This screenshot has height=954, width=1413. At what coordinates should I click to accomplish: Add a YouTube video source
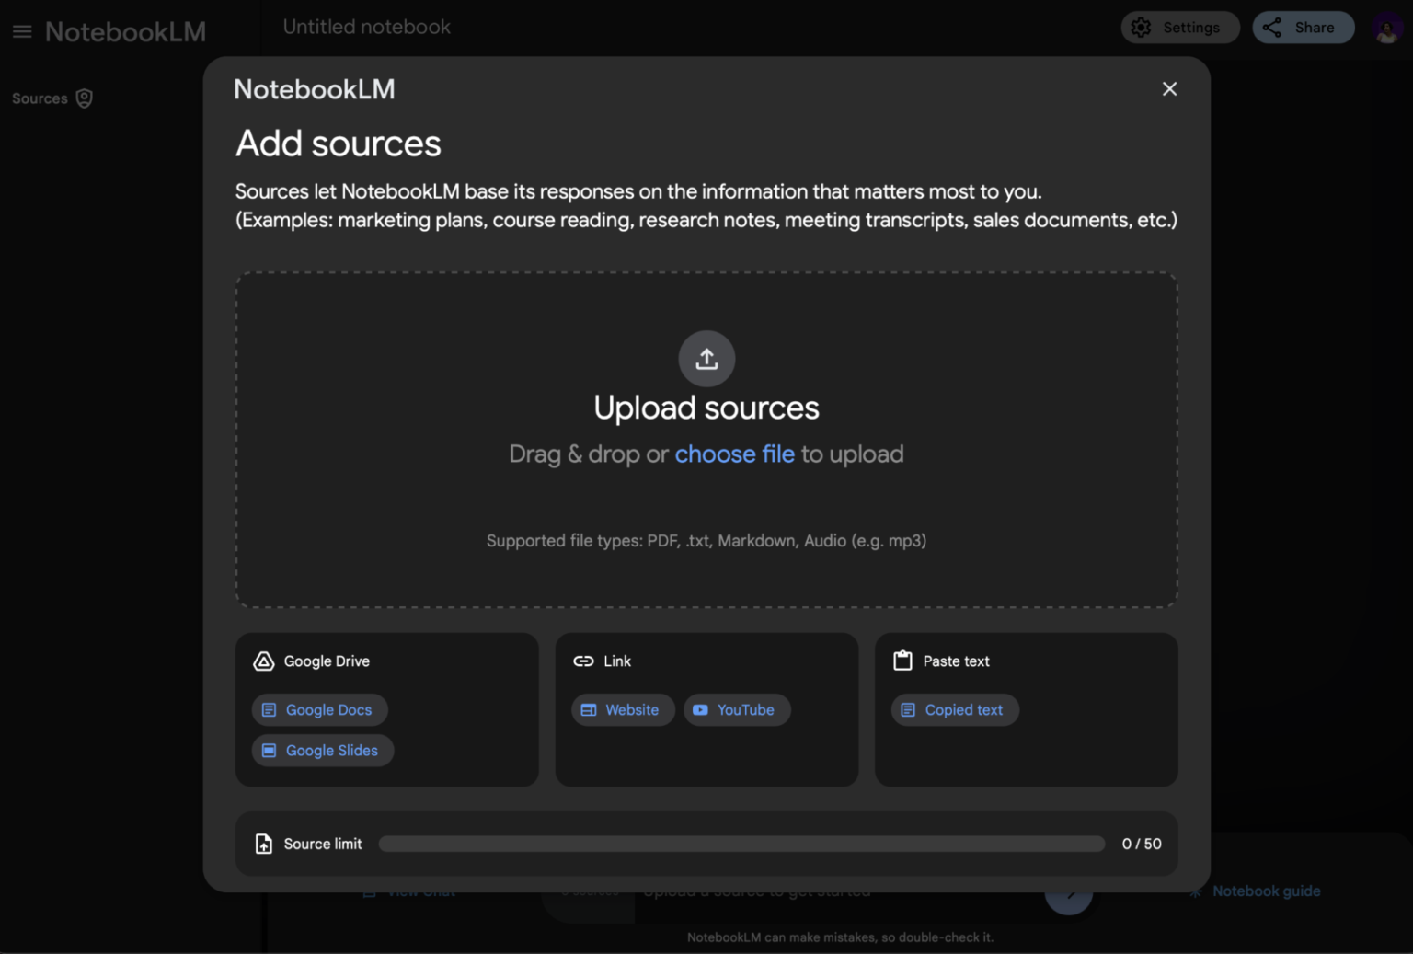point(737,709)
